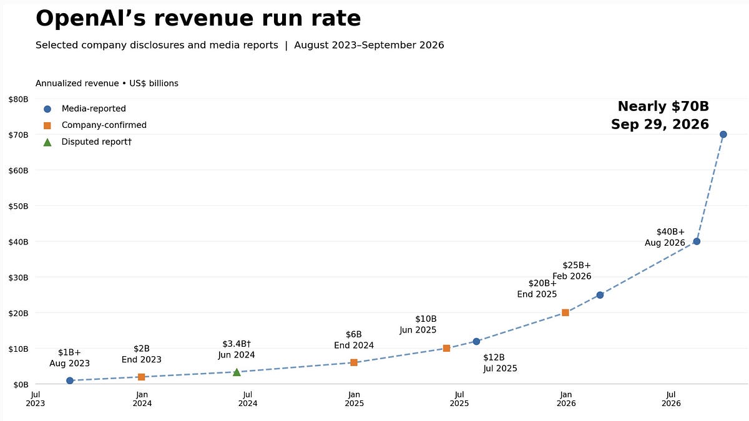This screenshot has height=421, width=749.
Task: Click the "Jan 2025" x-axis tick label
Action: pyautogui.click(x=354, y=399)
